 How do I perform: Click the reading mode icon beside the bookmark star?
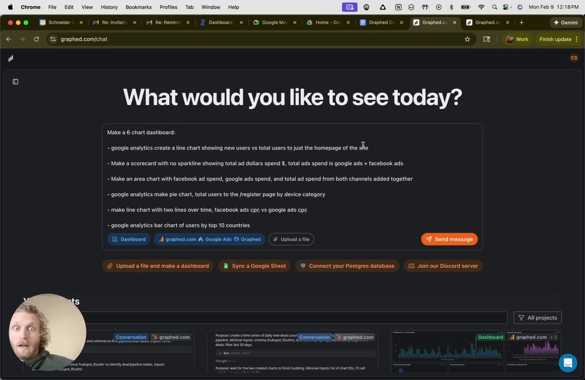point(486,39)
